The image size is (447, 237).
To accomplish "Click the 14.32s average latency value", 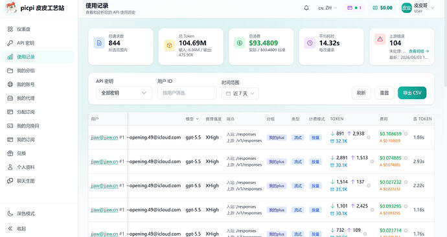I will pyautogui.click(x=329, y=43).
